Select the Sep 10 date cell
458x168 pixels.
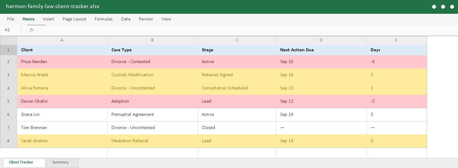[x=321, y=62]
